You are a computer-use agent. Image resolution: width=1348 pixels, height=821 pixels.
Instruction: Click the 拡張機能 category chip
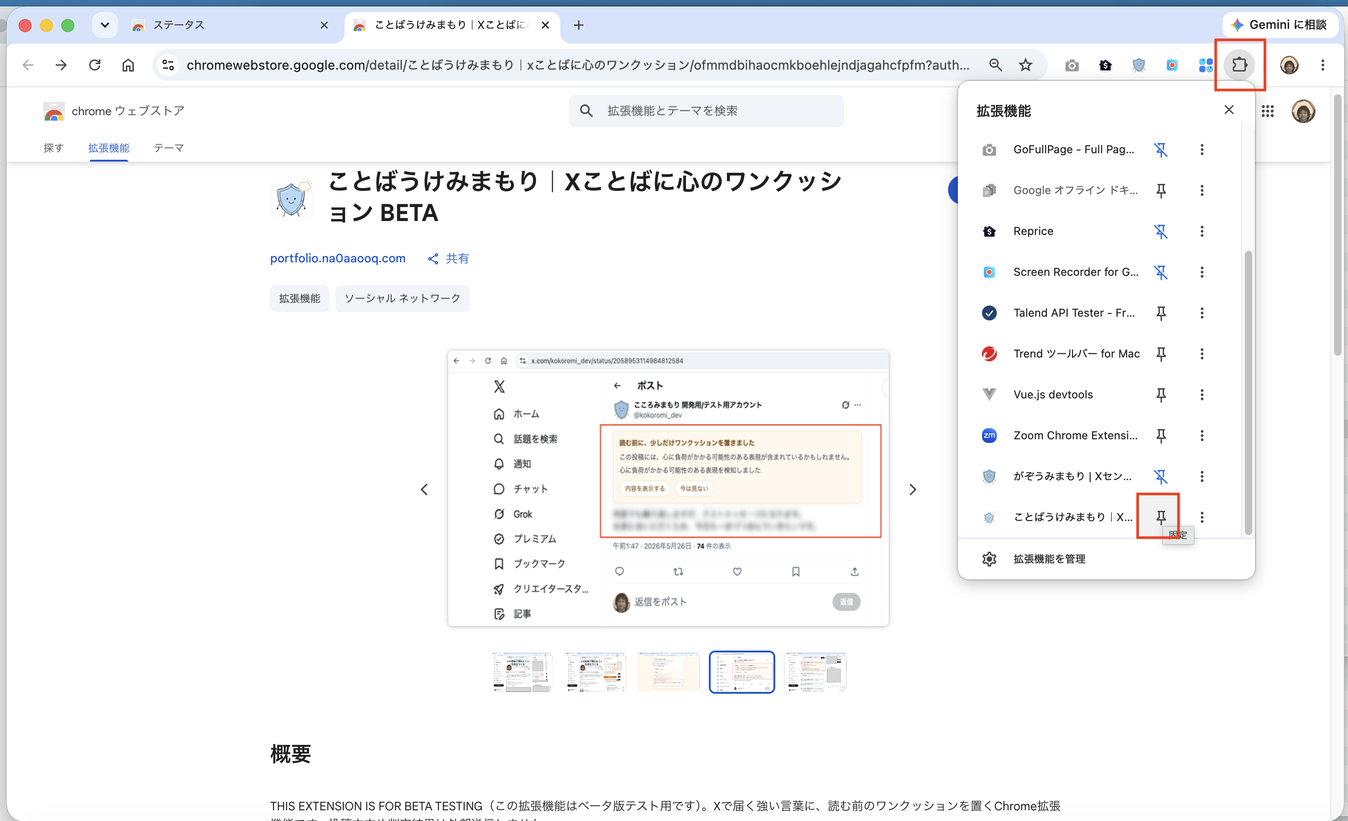[x=299, y=298]
